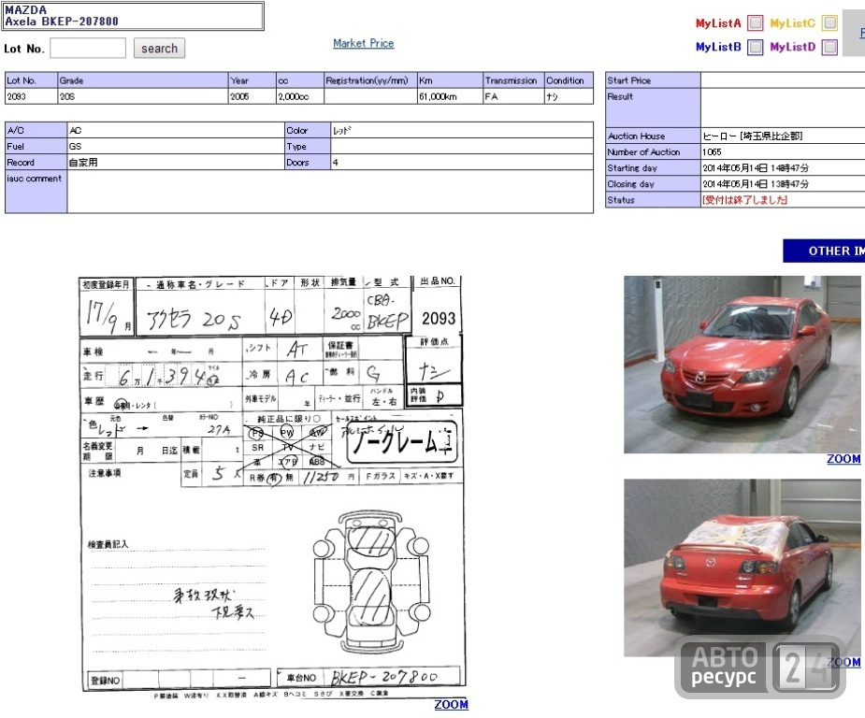Click the Condition value 'ナシ'
The width and height of the screenshot is (865, 718).
(x=553, y=96)
